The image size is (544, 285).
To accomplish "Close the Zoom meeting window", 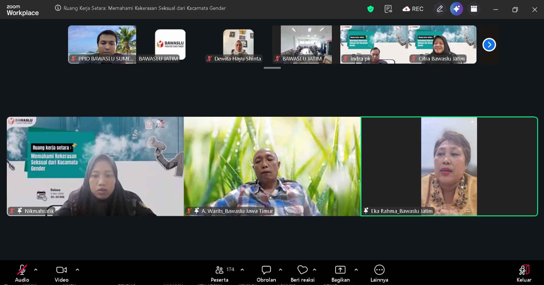I will [535, 9].
